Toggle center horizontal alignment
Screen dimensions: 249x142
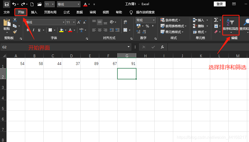[x=100, y=30]
